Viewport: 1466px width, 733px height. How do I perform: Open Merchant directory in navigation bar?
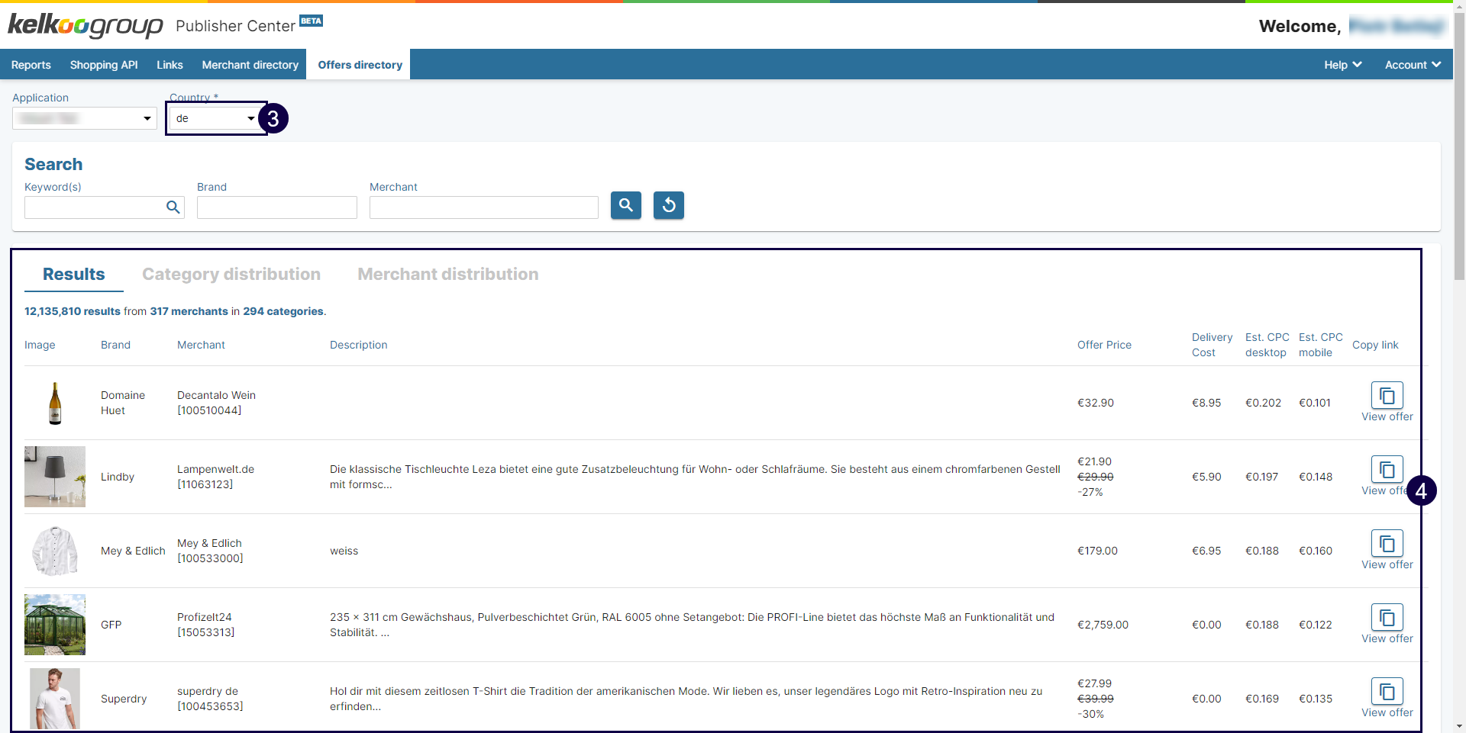click(x=250, y=65)
